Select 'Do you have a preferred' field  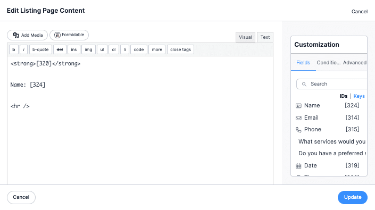point(332,153)
